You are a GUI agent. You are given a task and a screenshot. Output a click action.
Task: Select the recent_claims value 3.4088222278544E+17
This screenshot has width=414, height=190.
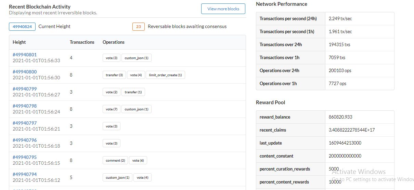352,130
